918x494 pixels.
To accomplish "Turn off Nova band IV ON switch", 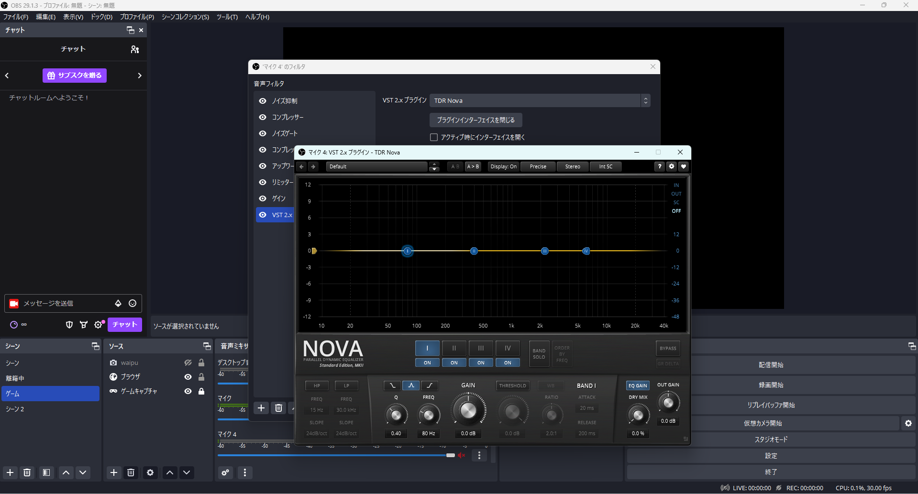I will 508,363.
